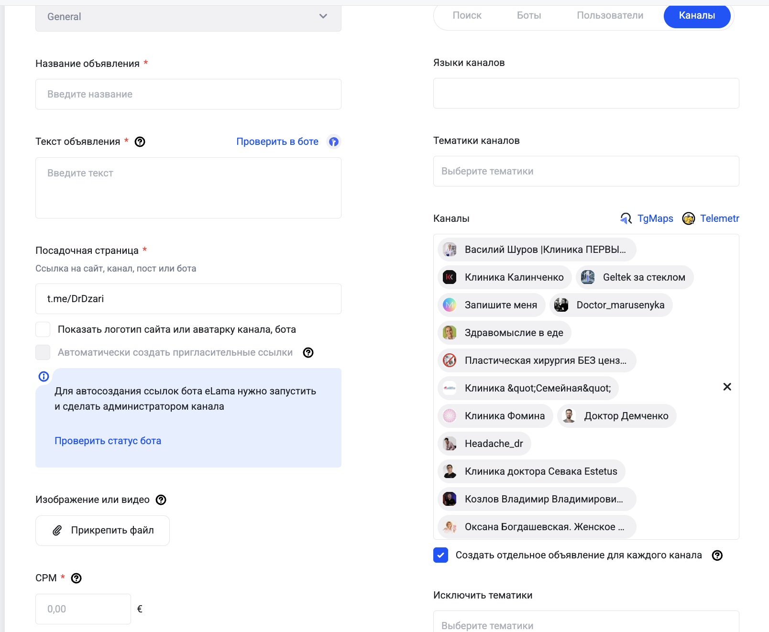This screenshot has height=632, width=769.
Task: Click the TgMaps logo icon
Action: pyautogui.click(x=626, y=218)
